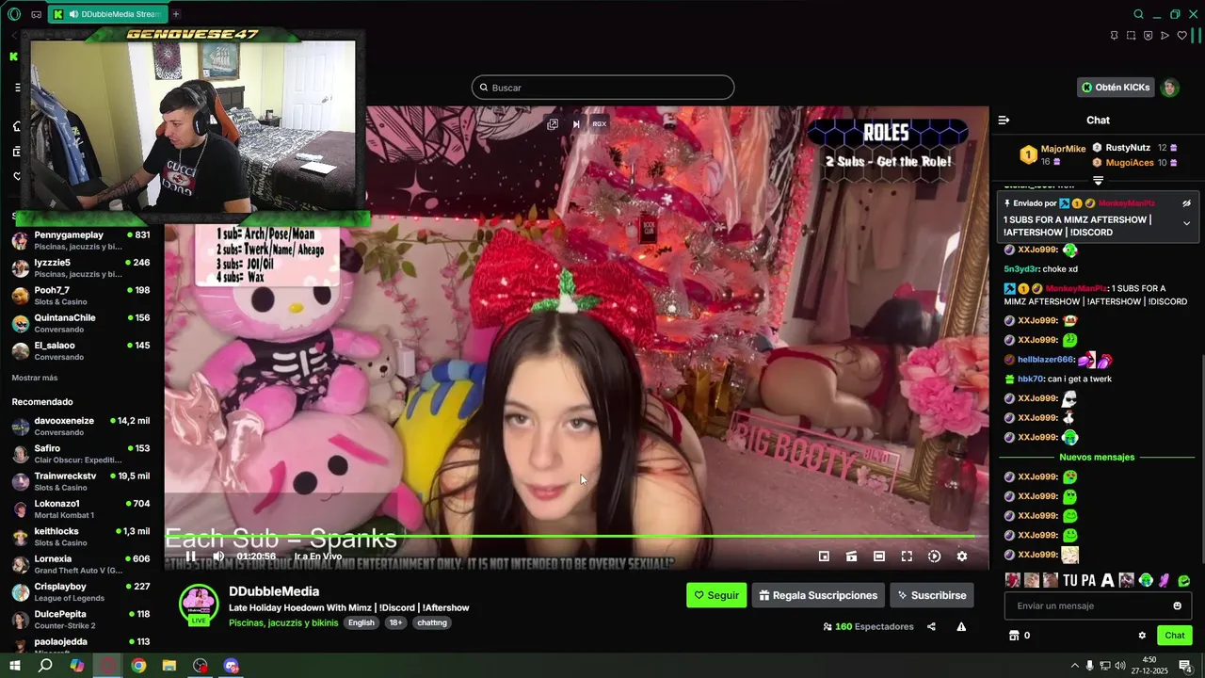Open the browser tab search magnifier

pyautogui.click(x=1138, y=14)
